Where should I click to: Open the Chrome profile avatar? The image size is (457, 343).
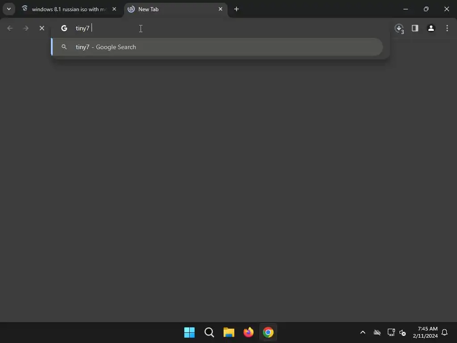point(431,28)
